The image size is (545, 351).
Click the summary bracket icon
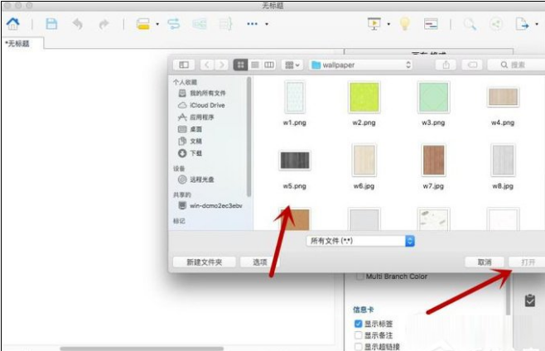(x=225, y=24)
